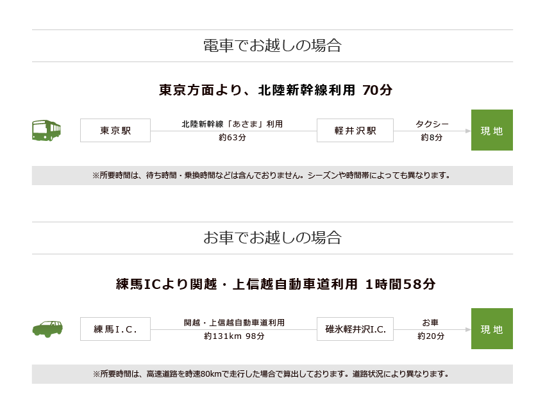The width and height of the screenshot is (545, 419).
Task: Click the 電車でお越しの場合 section heading
Action: (x=272, y=45)
